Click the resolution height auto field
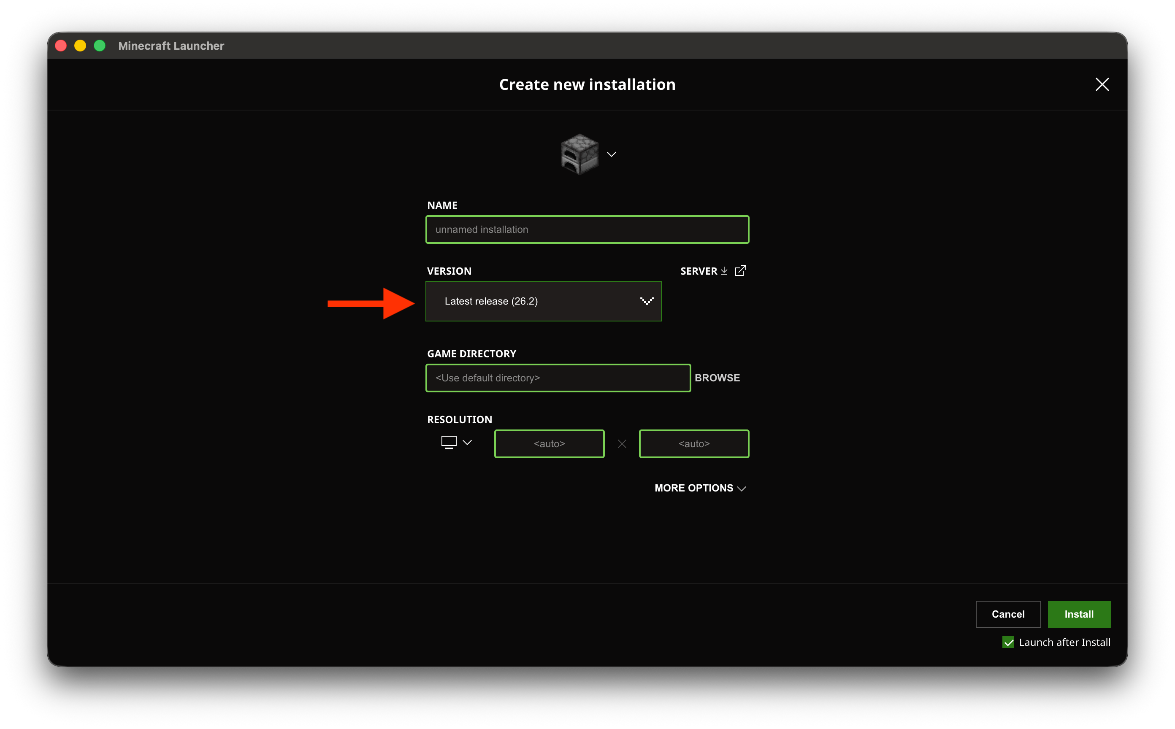This screenshot has height=729, width=1175. 694,443
